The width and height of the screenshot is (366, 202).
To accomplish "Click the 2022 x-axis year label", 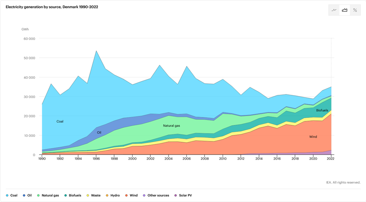I will [x=331, y=158].
